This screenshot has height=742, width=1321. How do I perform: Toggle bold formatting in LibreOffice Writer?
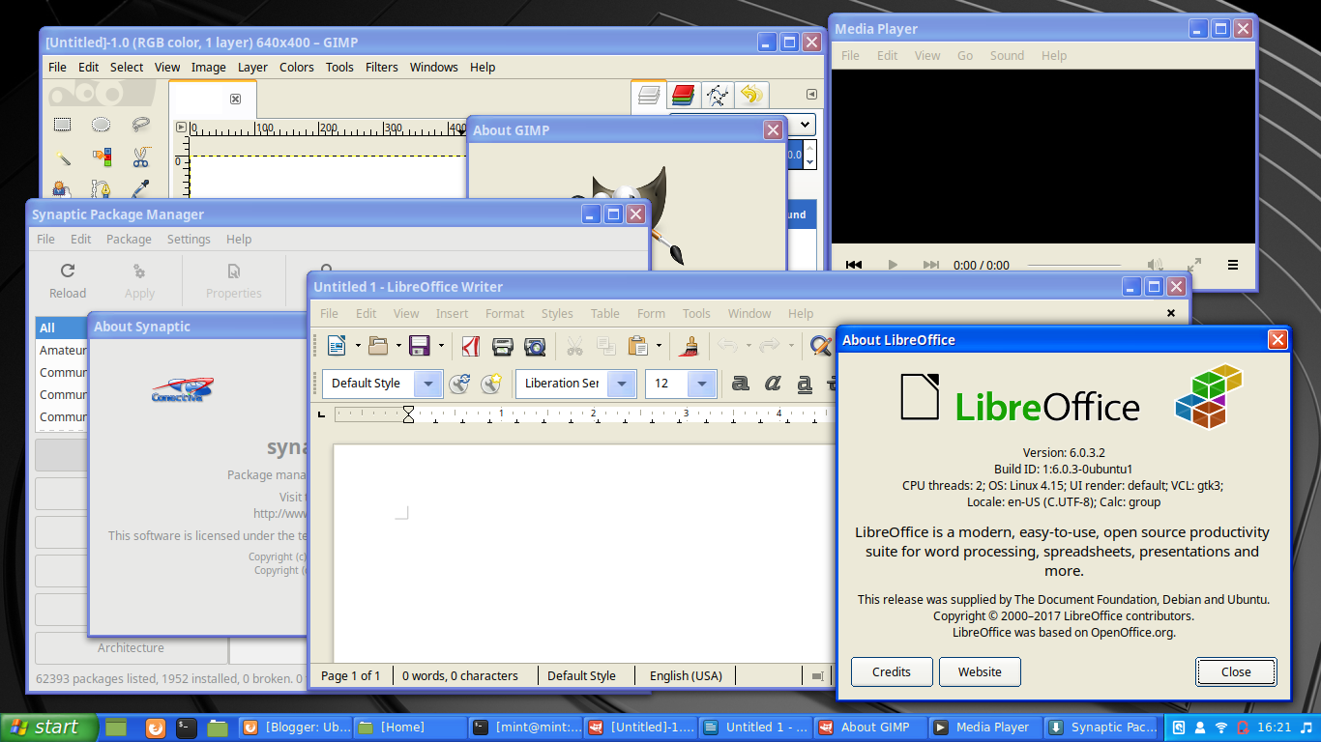click(740, 384)
